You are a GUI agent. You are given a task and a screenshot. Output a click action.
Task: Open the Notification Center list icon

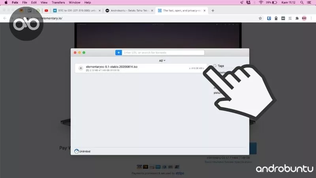click(309, 2)
